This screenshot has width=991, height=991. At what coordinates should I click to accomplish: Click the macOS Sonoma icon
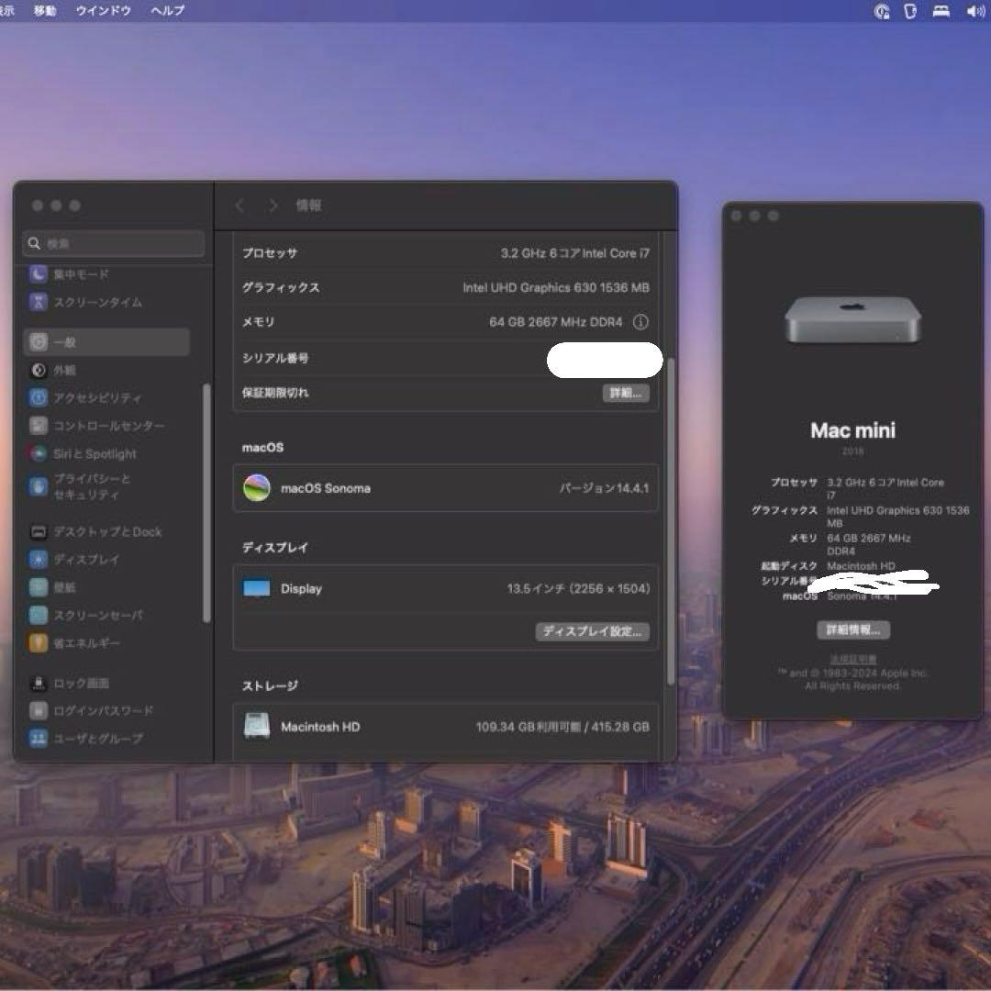tap(258, 489)
